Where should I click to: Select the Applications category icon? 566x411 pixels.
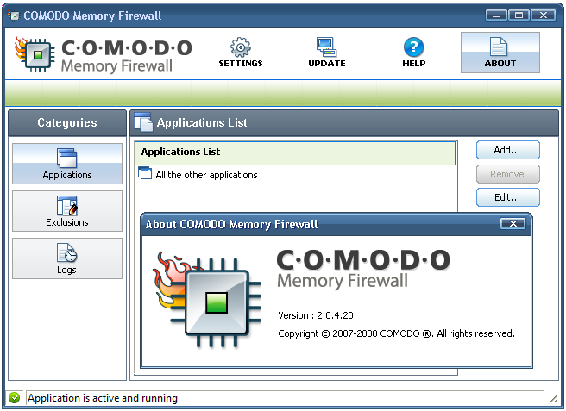pyautogui.click(x=66, y=158)
